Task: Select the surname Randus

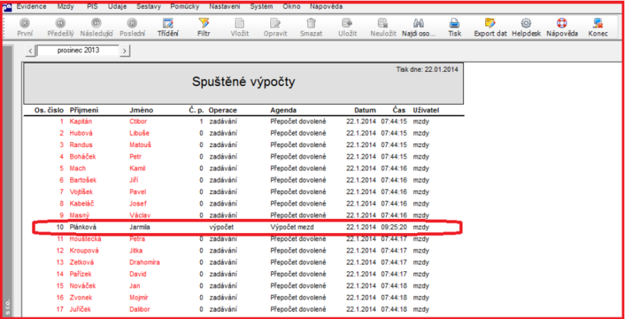Action: pos(80,145)
